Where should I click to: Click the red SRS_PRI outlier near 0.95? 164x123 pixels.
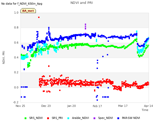[x=39, y=17]
